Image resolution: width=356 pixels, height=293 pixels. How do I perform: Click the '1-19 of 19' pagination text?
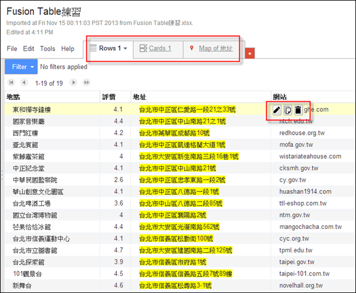(x=49, y=83)
